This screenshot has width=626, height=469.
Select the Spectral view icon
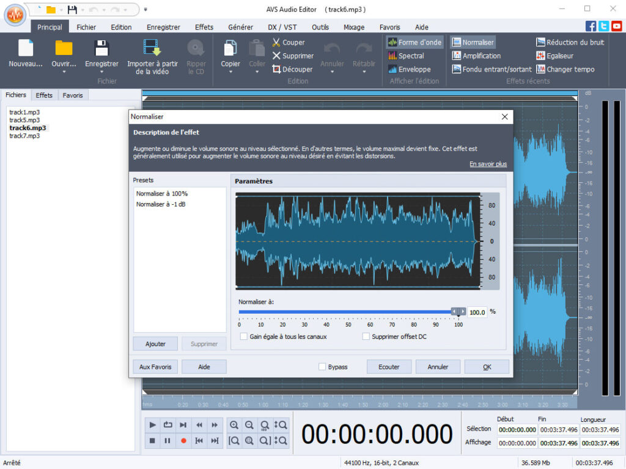click(x=408, y=56)
